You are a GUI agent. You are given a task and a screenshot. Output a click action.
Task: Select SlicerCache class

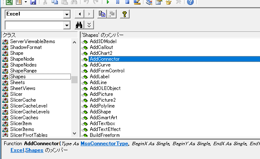pyautogui.click(x=23, y=100)
